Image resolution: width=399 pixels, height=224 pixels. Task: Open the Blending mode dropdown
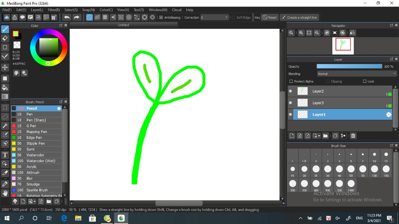357,73
